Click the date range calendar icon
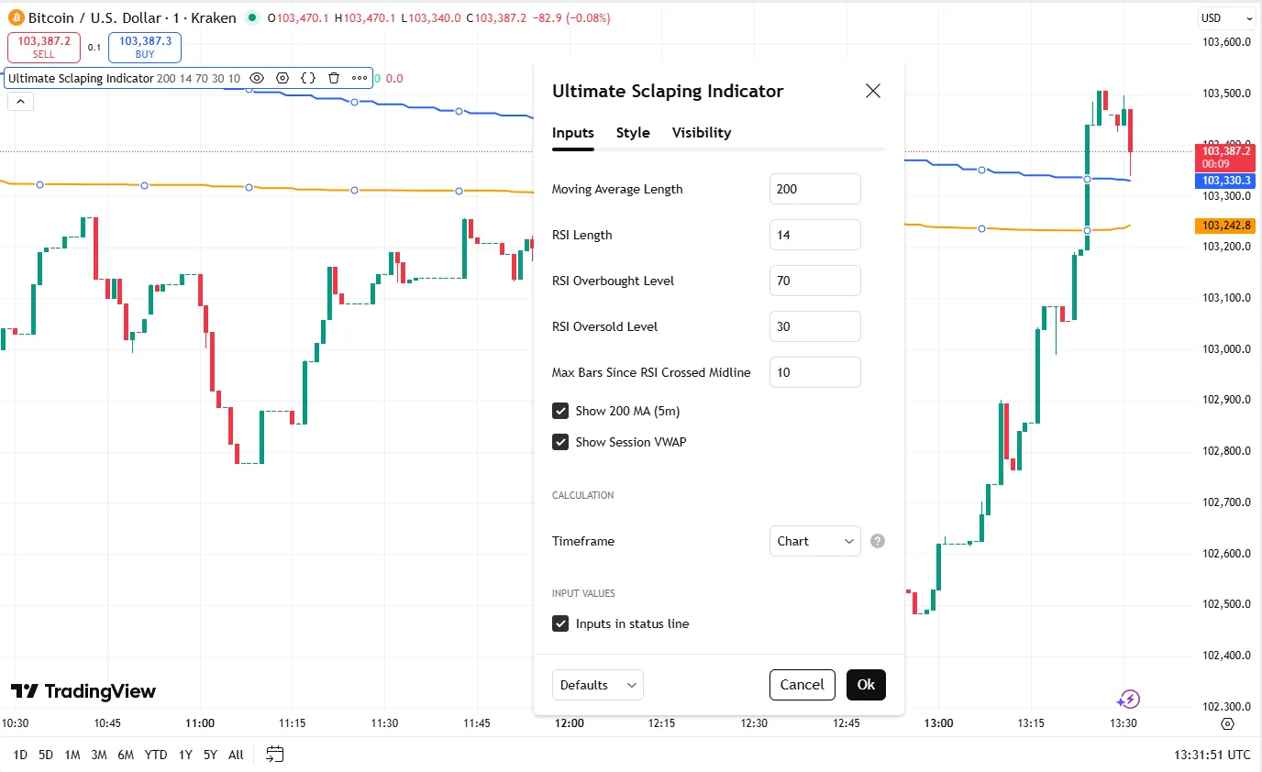 [x=274, y=755]
